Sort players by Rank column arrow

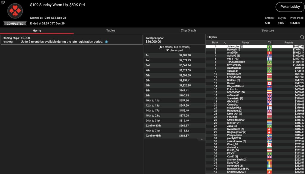point(224,43)
